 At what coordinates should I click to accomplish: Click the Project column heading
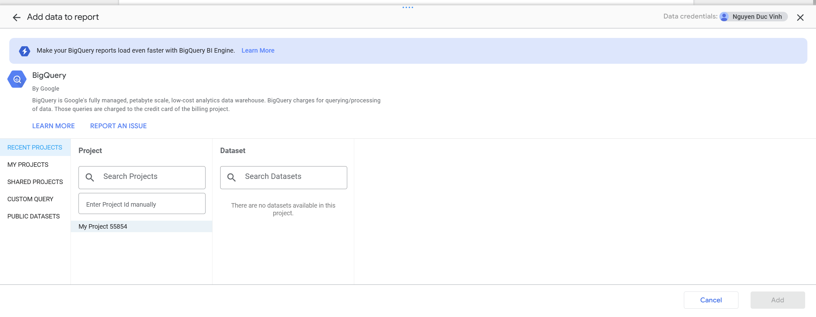click(x=90, y=151)
